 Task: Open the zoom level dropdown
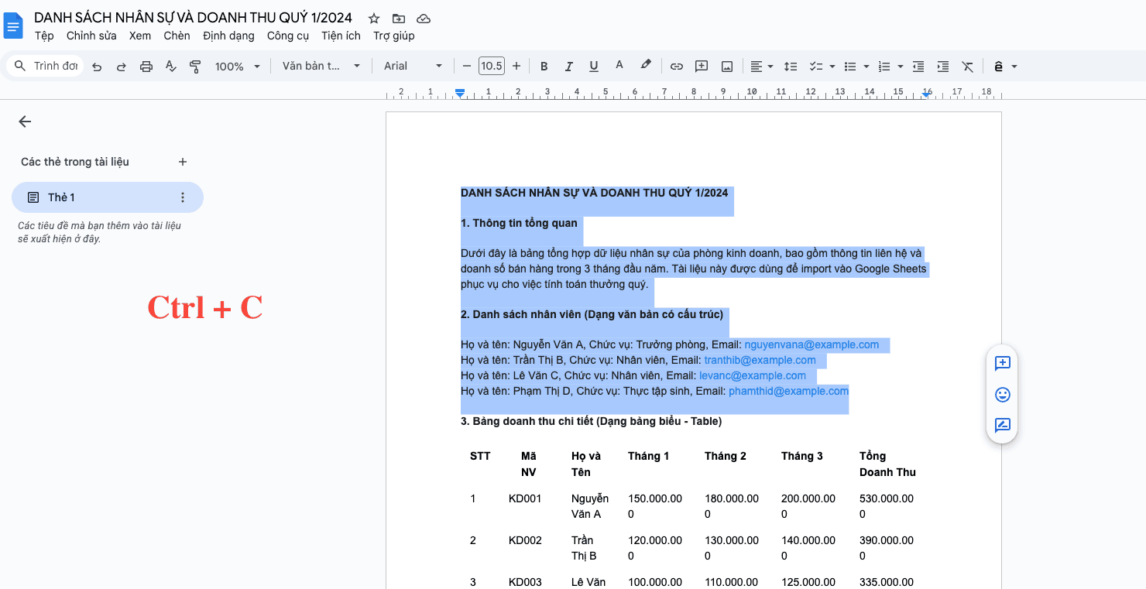pos(237,66)
